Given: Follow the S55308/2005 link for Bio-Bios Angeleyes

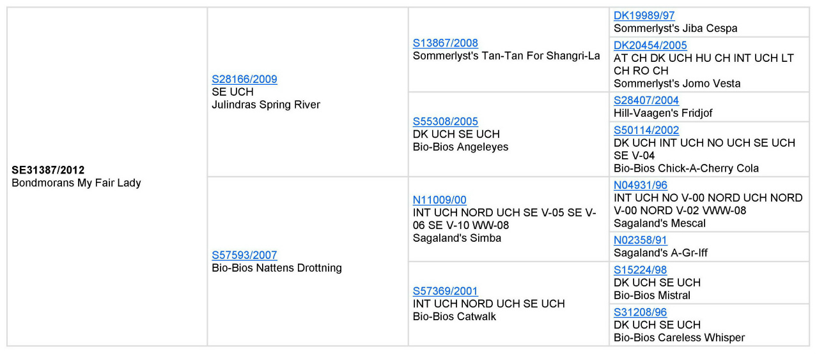Looking at the screenshot, I should (445, 122).
